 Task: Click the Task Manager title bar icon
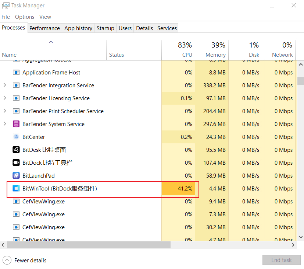tap(6, 6)
